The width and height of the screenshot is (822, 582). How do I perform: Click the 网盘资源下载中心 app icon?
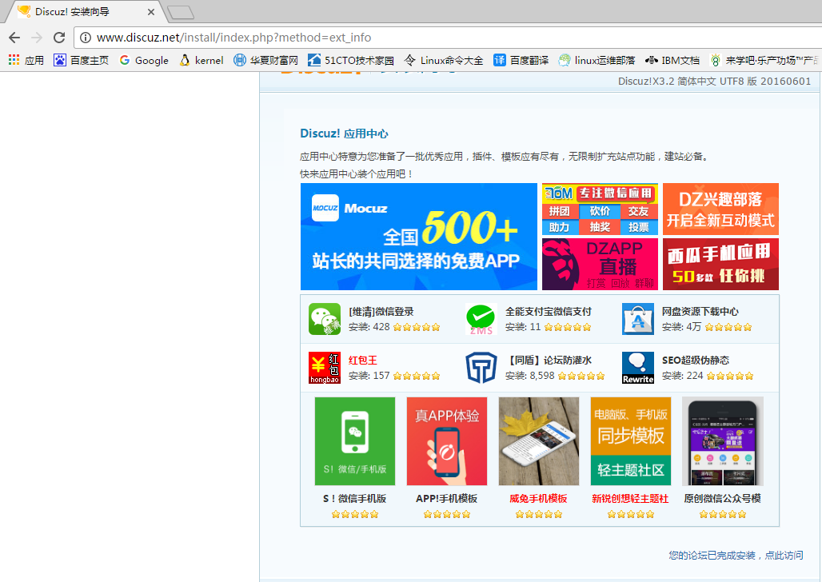tap(638, 319)
